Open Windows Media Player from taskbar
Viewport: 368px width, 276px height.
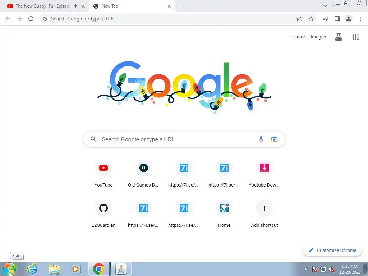click(75, 269)
